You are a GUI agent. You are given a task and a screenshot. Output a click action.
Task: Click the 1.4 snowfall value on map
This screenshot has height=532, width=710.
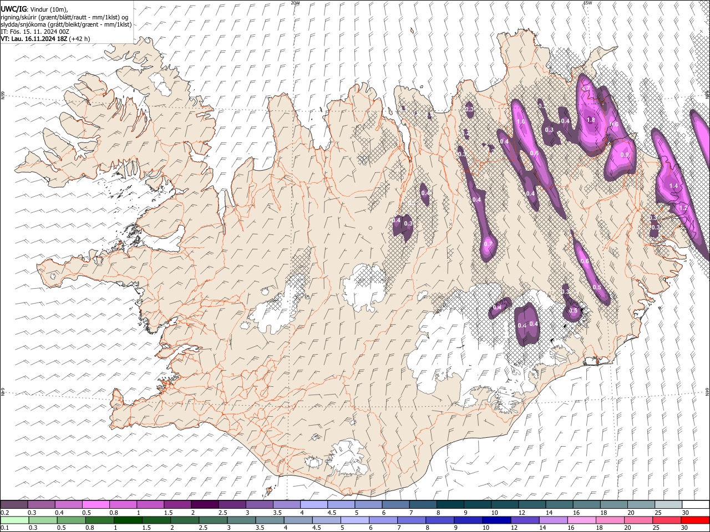click(x=674, y=186)
